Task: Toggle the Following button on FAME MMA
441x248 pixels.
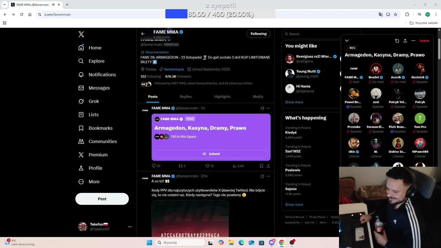Action: click(258, 34)
